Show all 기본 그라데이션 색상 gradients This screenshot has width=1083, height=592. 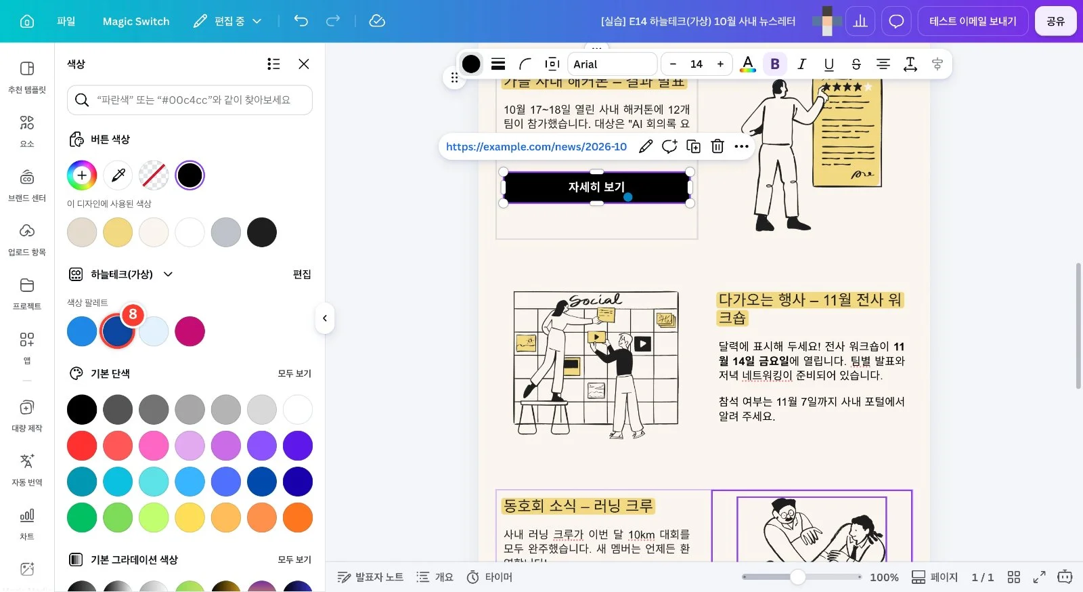pos(294,559)
